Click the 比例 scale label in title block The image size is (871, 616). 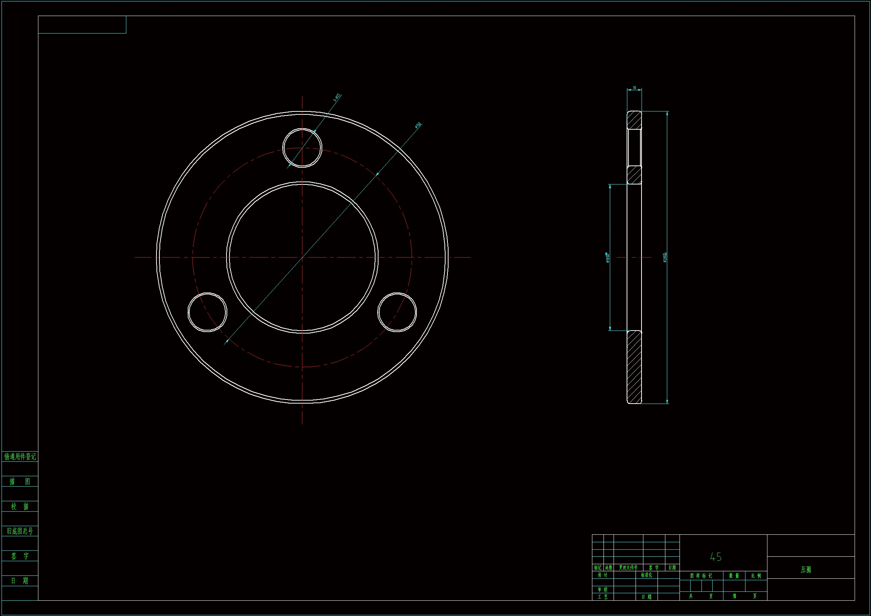pos(756,576)
